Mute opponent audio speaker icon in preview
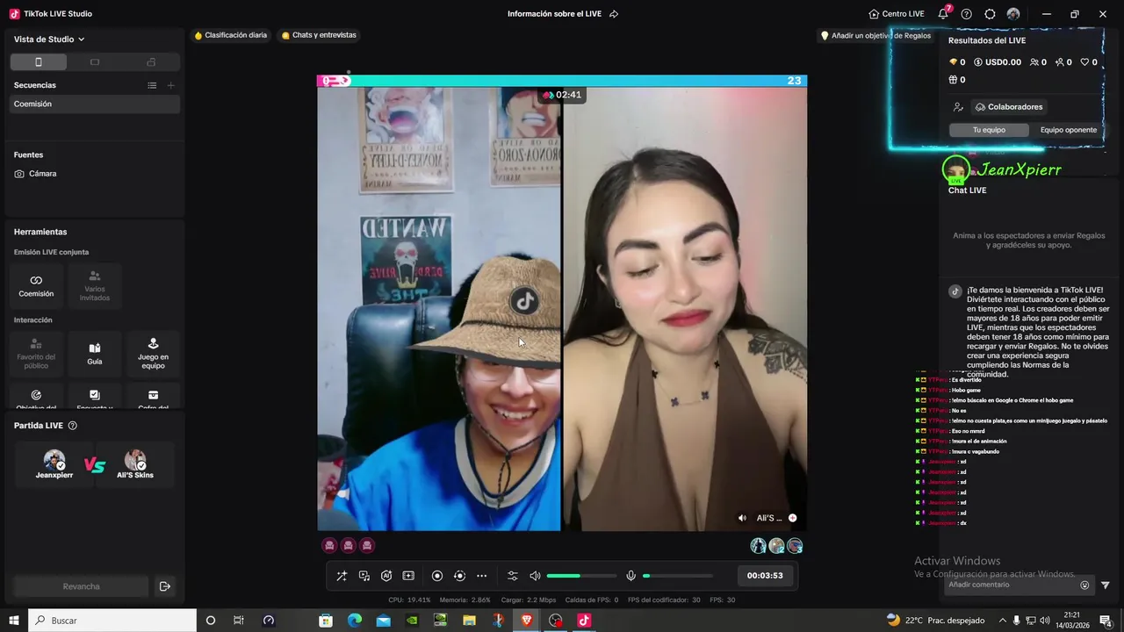This screenshot has width=1124, height=632. click(742, 518)
